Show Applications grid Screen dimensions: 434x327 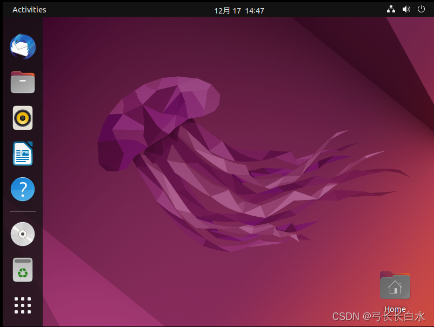[x=23, y=305]
